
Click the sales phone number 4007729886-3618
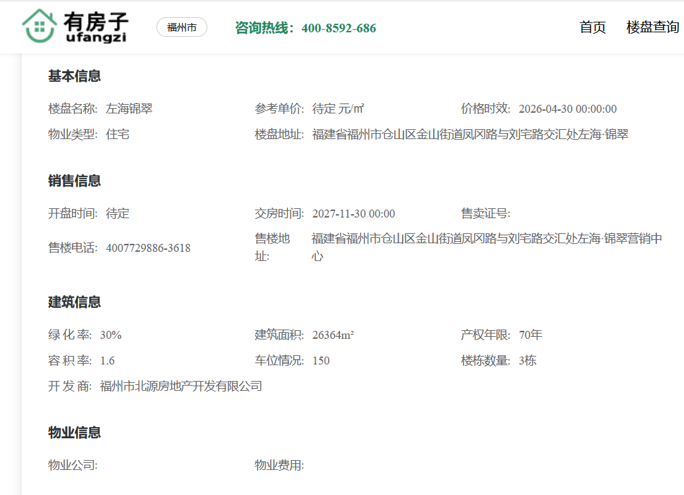pos(148,248)
